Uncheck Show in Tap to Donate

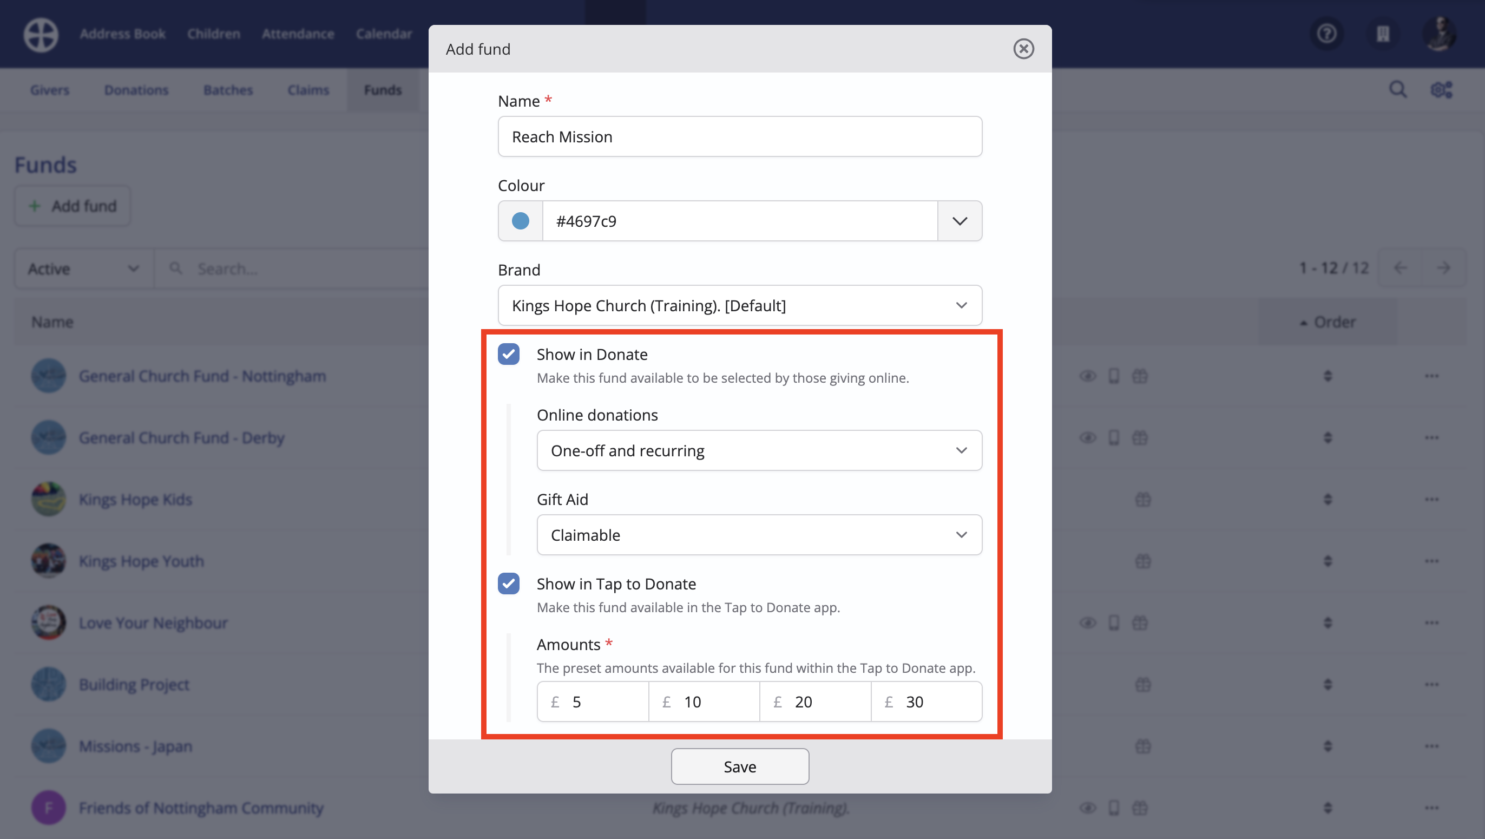(x=509, y=584)
